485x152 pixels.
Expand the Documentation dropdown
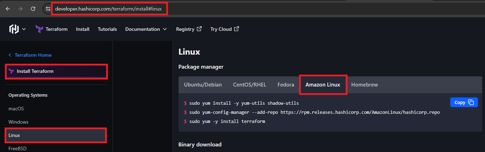coord(146,29)
